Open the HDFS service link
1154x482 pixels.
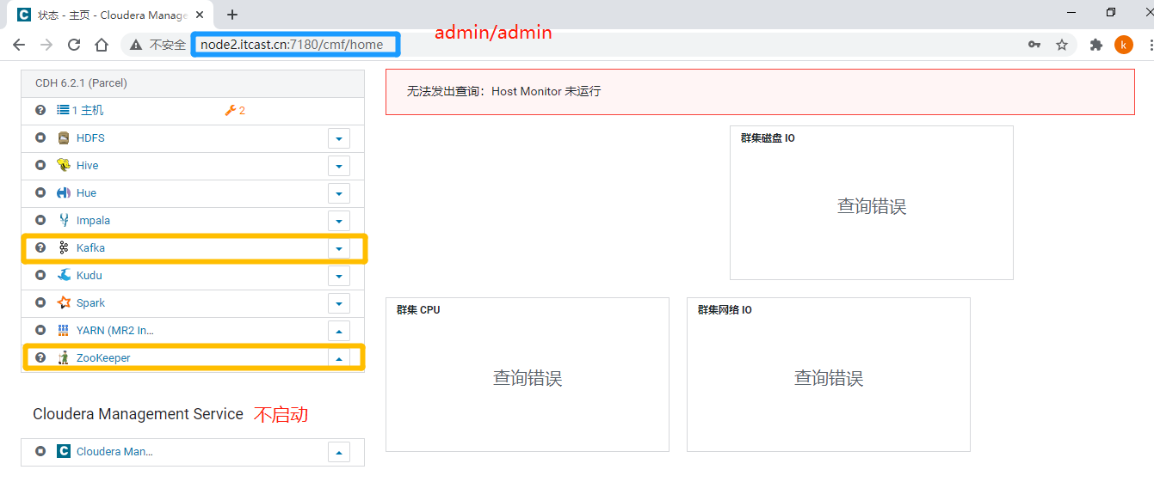pyautogui.click(x=90, y=138)
